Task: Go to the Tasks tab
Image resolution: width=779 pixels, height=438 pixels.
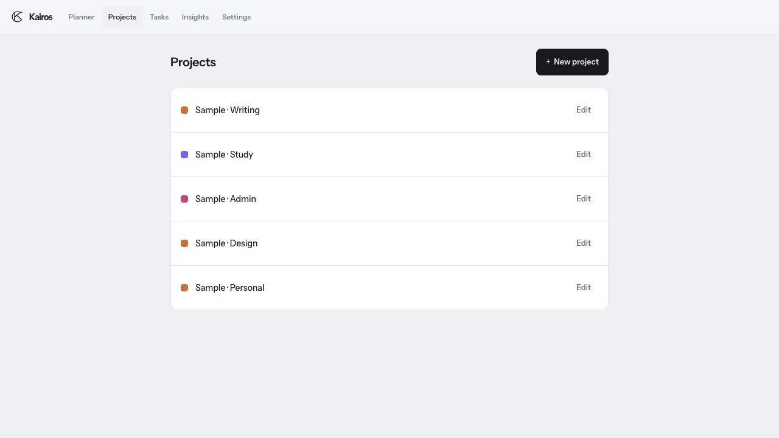Action: coord(159,17)
